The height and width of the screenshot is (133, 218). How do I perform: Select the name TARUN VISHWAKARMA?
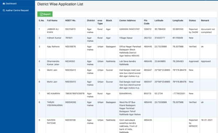pos(55,104)
